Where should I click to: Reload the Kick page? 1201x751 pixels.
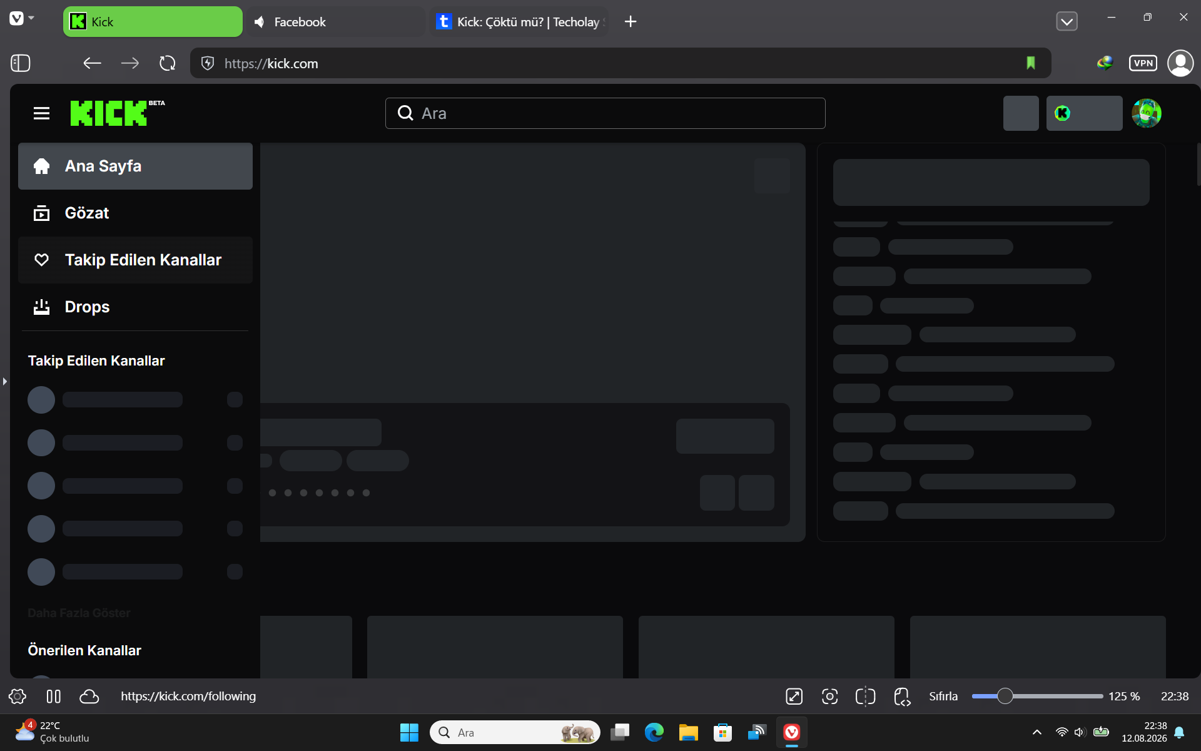click(x=168, y=63)
